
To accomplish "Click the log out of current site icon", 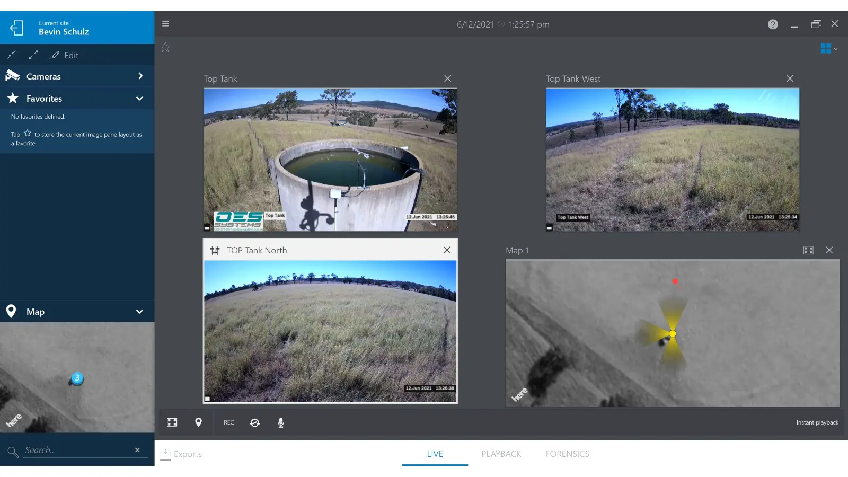I will point(16,28).
